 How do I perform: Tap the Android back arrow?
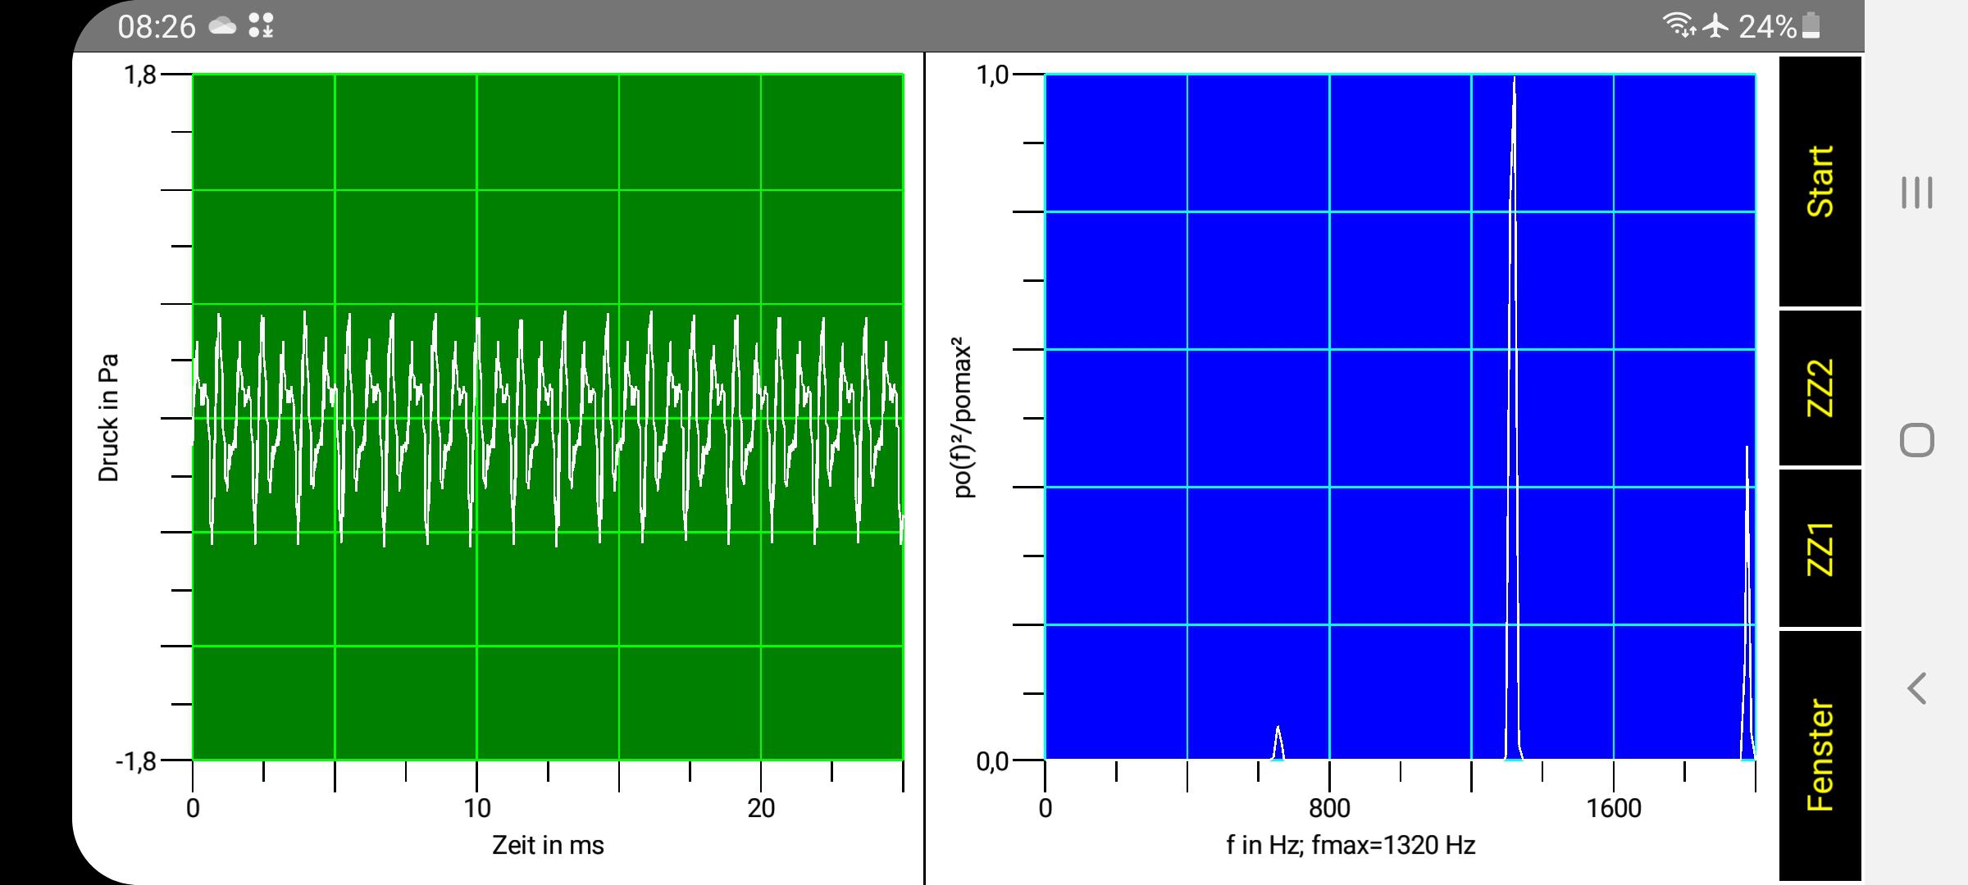pos(1916,688)
